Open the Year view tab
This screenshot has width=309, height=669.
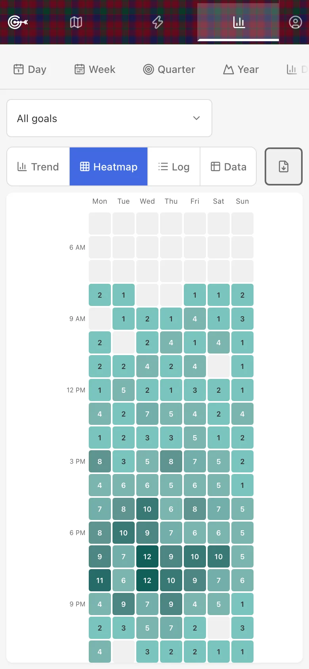coord(241,69)
